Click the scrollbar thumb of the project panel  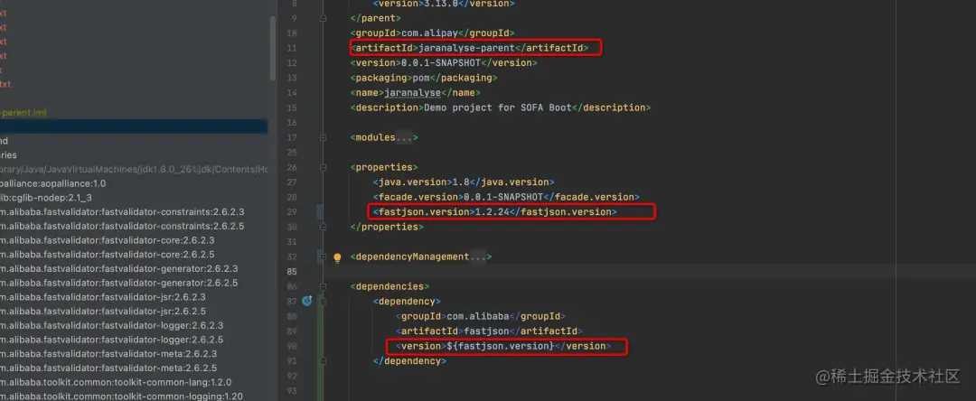coord(273,49)
